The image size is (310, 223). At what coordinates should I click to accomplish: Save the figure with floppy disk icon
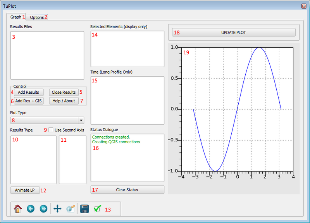tap(84, 209)
